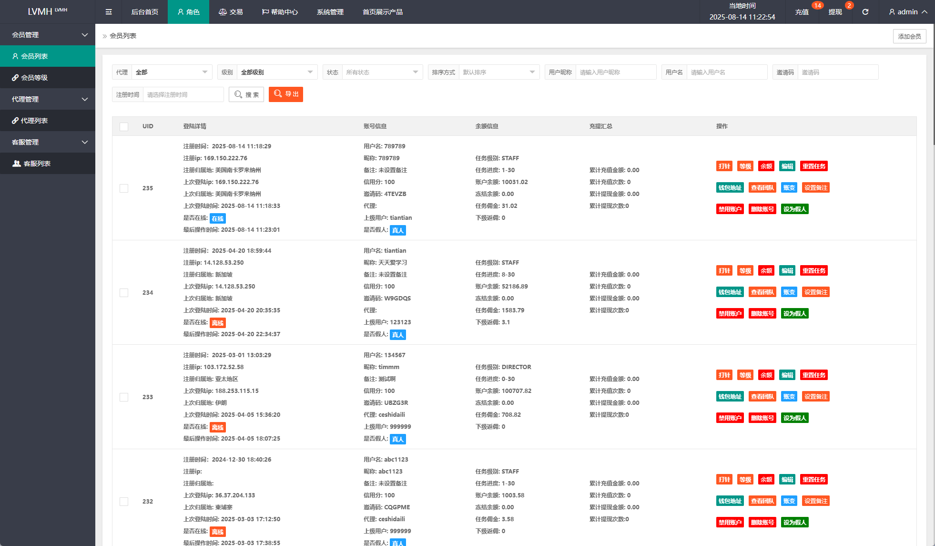Viewport: 935px width, 546px height.
Task: Click the refresh icon in top bar
Action: pyautogui.click(x=865, y=12)
